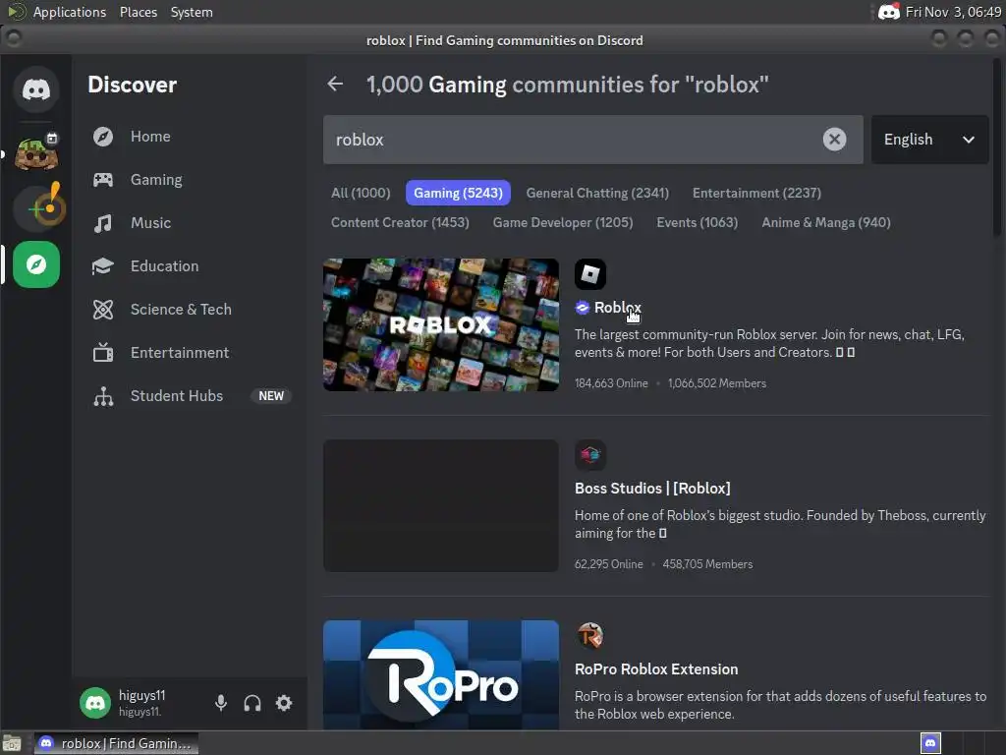The height and width of the screenshot is (755, 1006).
Task: Click the Roblox banner thumbnail
Action: click(441, 324)
